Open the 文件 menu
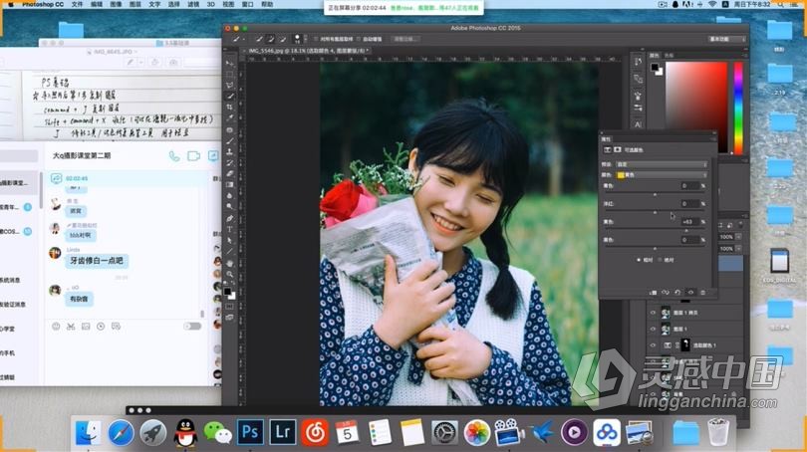Viewport: 807px width, 452px height. pyautogui.click(x=77, y=4)
